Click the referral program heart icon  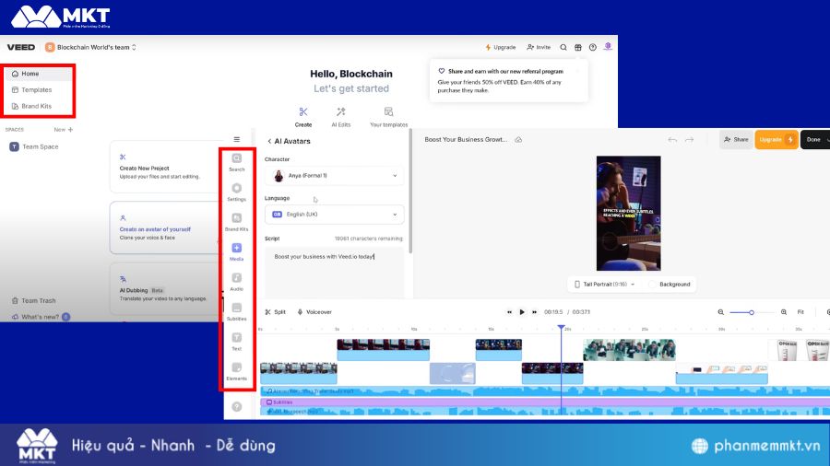(442, 71)
